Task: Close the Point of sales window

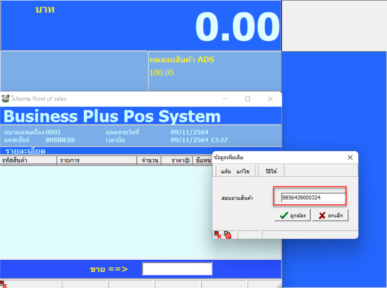Action: 270,99
